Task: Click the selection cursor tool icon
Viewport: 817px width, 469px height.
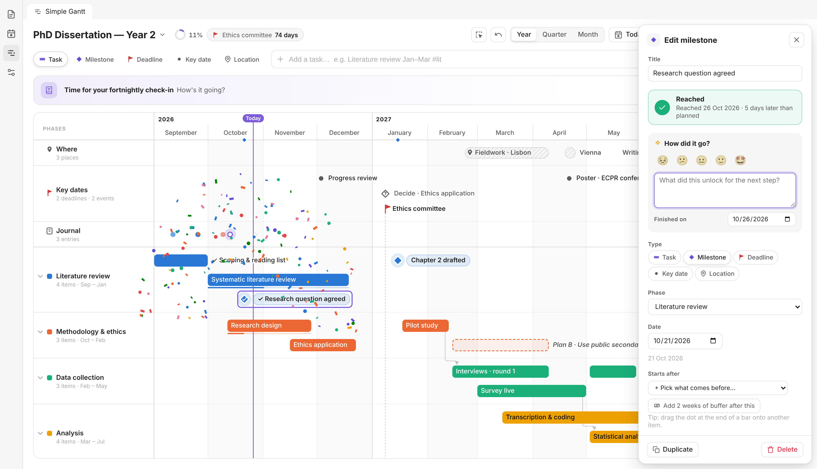Action: coord(479,34)
